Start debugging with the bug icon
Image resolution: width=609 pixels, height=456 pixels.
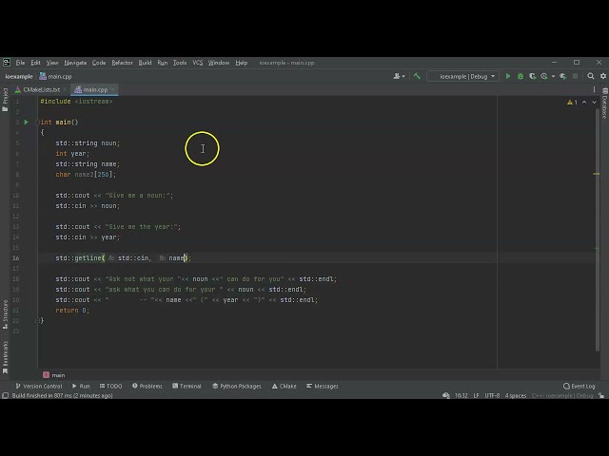[521, 76]
